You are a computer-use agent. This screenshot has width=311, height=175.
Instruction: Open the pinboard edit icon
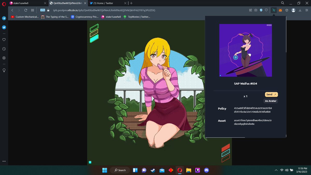pyautogui.click(x=250, y=10)
